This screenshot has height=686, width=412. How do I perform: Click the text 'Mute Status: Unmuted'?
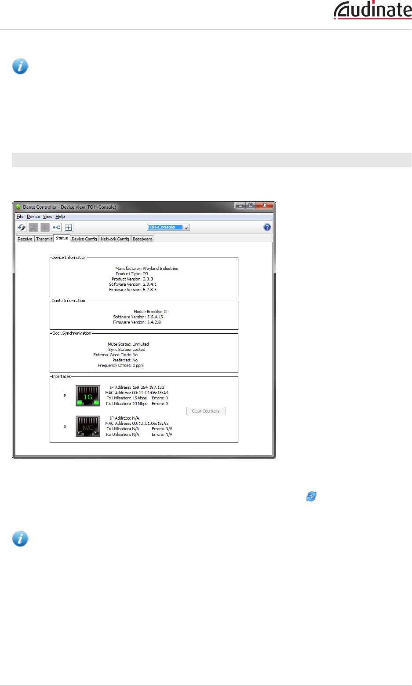[128, 344]
